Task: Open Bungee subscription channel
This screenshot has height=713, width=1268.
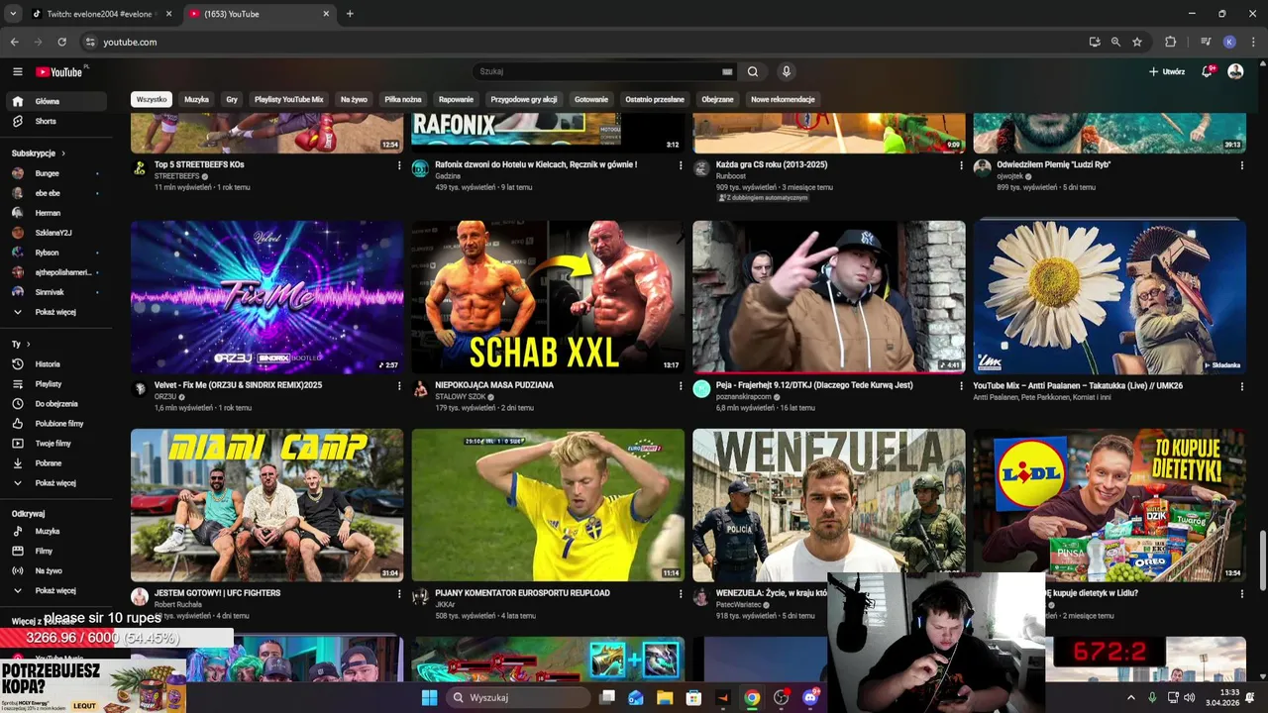Action: point(55,173)
